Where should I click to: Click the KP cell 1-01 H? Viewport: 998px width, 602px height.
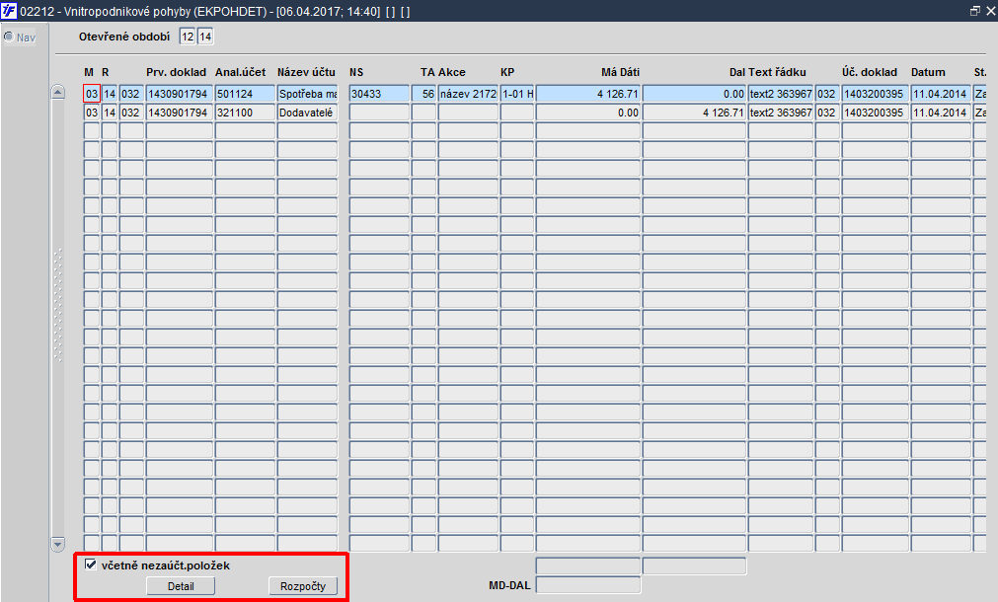517,94
